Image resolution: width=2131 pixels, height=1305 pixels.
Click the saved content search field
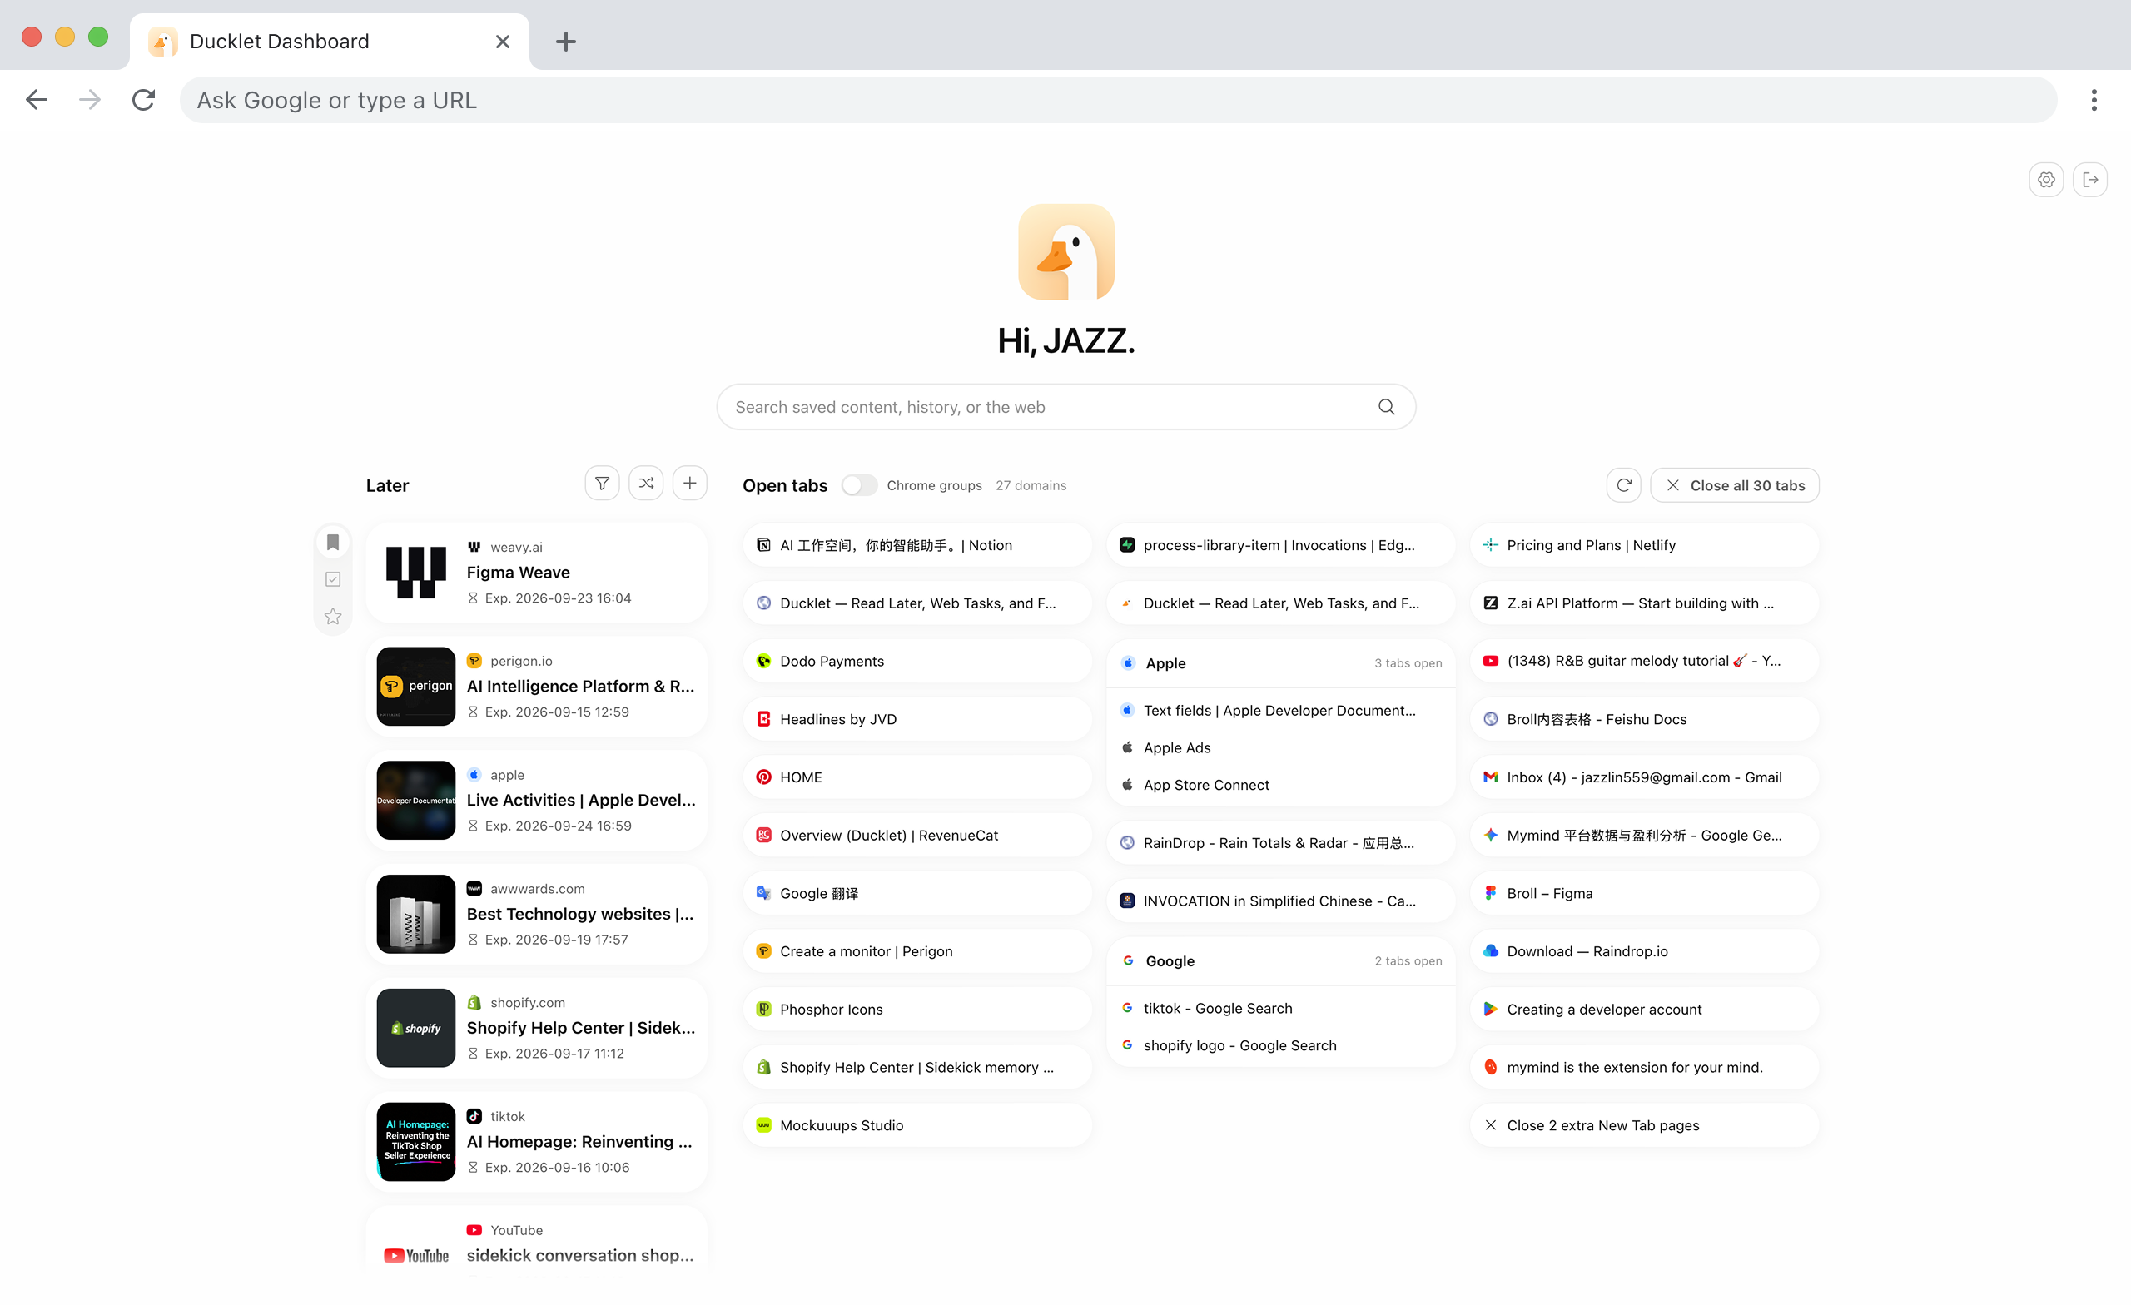click(x=1065, y=406)
